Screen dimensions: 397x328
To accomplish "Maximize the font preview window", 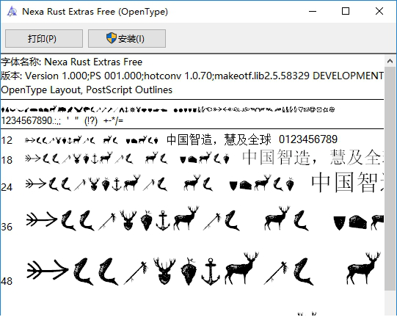I will [x=346, y=12].
